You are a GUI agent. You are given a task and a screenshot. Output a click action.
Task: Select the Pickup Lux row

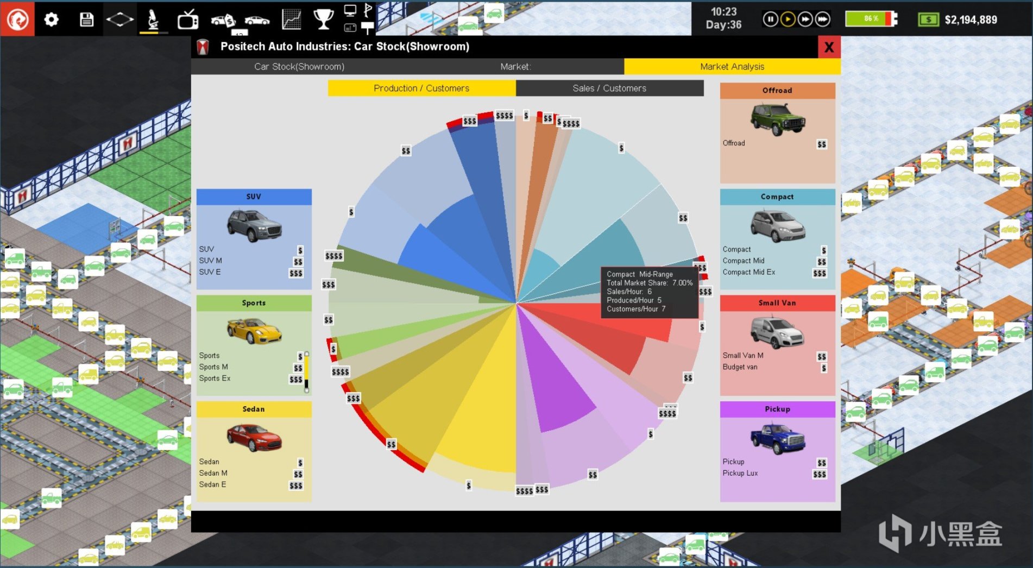pyautogui.click(x=775, y=474)
